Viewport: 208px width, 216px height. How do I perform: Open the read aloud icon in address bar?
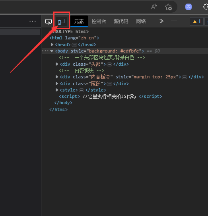tap(154, 7)
